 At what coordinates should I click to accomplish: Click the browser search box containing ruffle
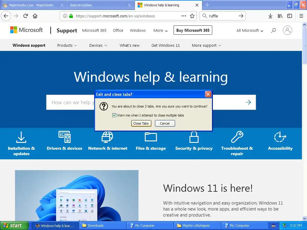(x=222, y=16)
